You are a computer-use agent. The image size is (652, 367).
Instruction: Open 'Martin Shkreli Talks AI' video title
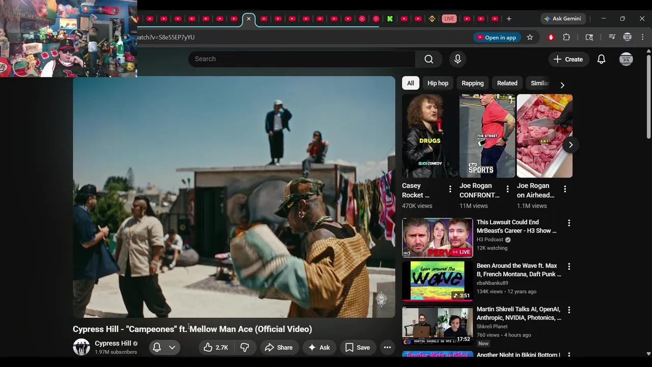click(519, 313)
